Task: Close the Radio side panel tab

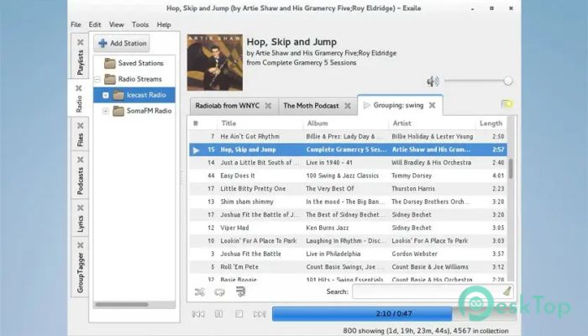Action: tap(79, 88)
